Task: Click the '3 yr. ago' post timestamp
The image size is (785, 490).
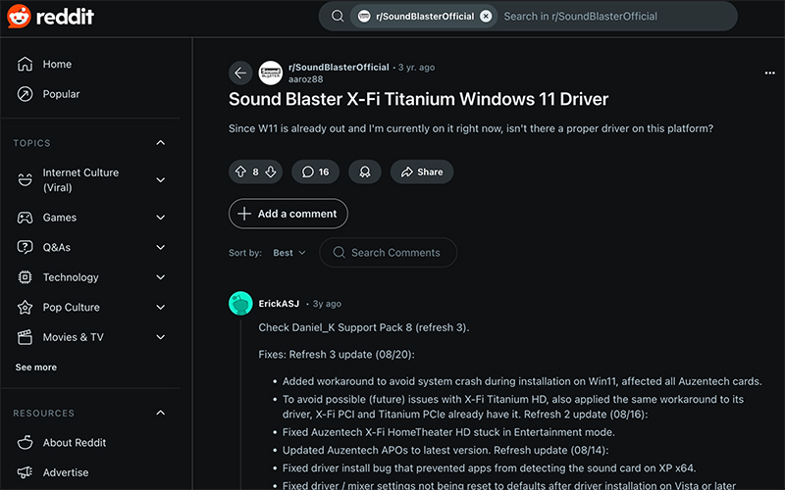Action: [x=416, y=68]
